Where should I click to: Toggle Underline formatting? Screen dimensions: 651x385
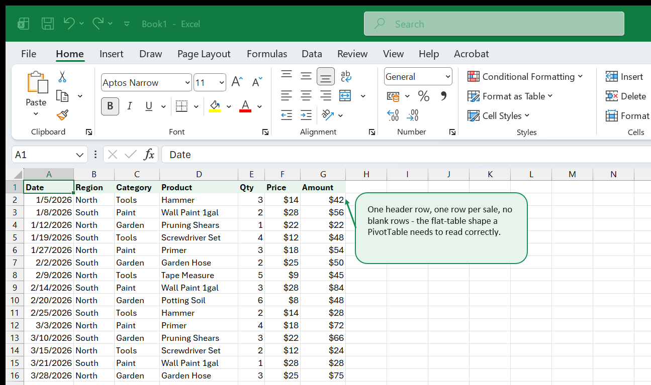(x=149, y=106)
